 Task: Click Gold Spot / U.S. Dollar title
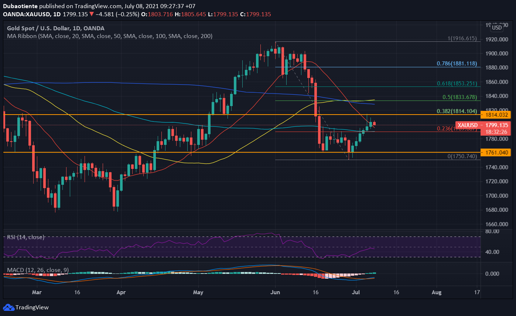coord(56,28)
